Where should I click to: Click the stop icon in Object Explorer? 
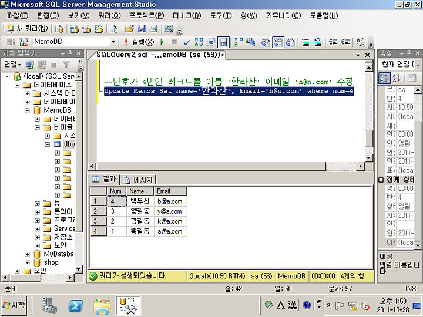click(x=53, y=65)
